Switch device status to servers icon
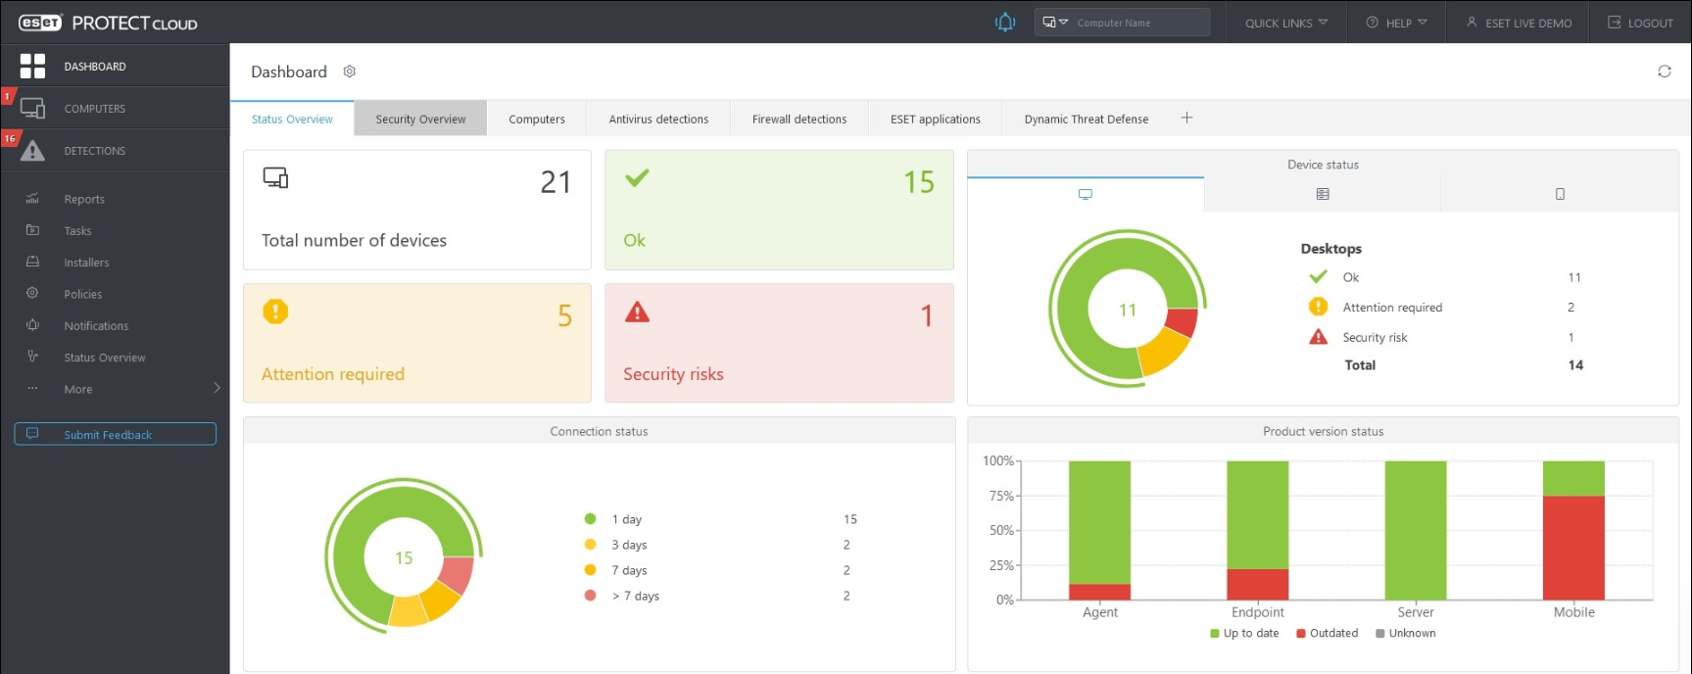 (x=1323, y=194)
